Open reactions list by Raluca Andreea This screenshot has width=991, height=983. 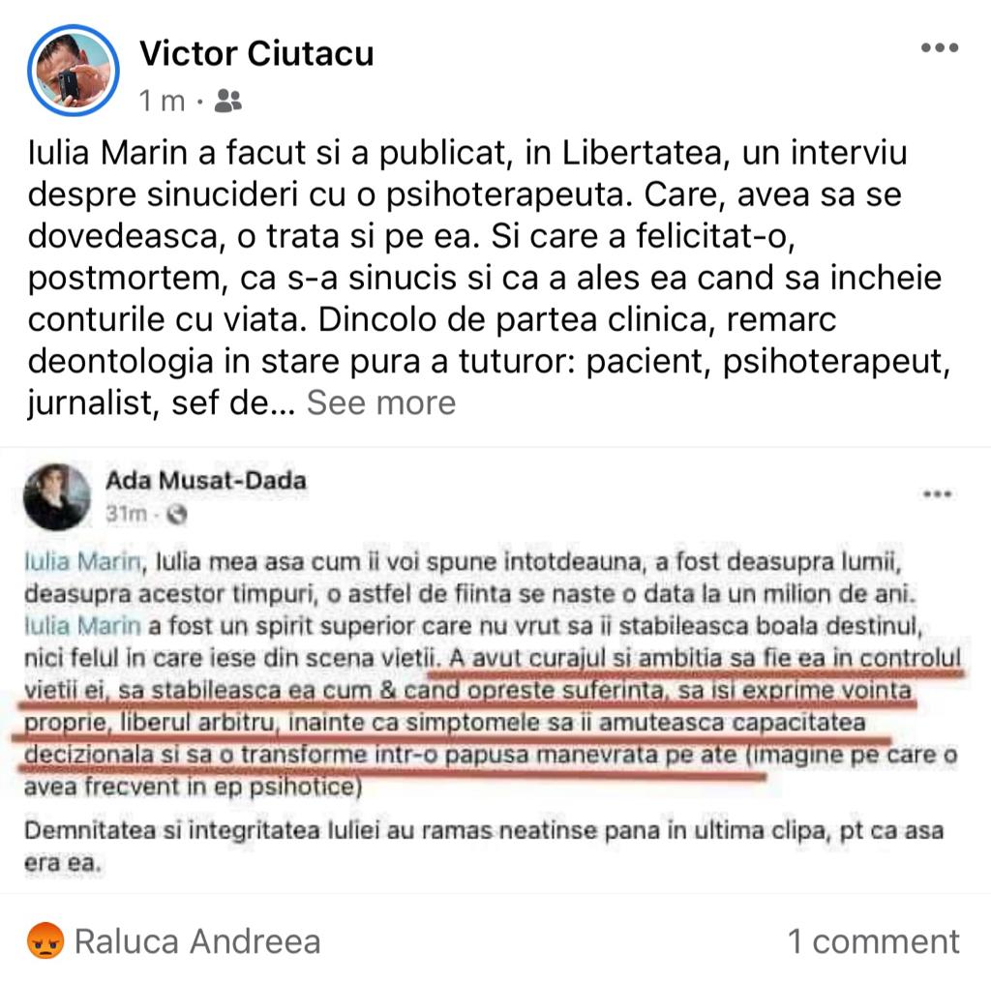[197, 941]
